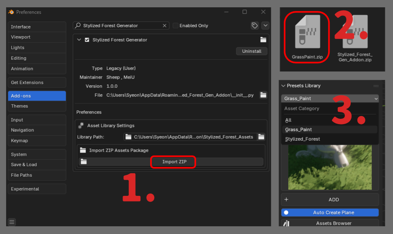Open the Themes tab
Screen dimensions: 393x234
point(37,106)
